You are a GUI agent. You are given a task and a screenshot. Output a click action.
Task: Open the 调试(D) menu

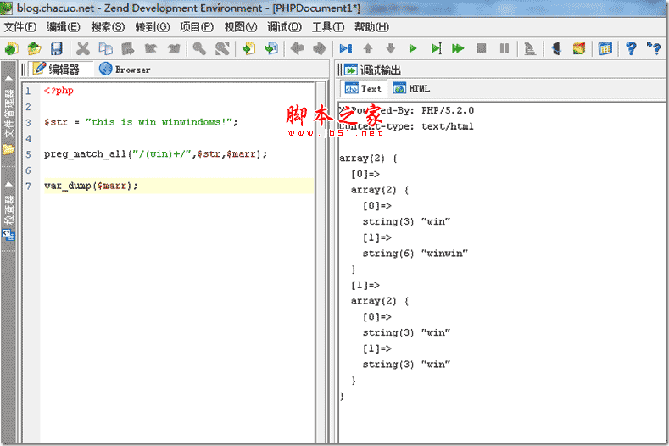[x=284, y=27]
